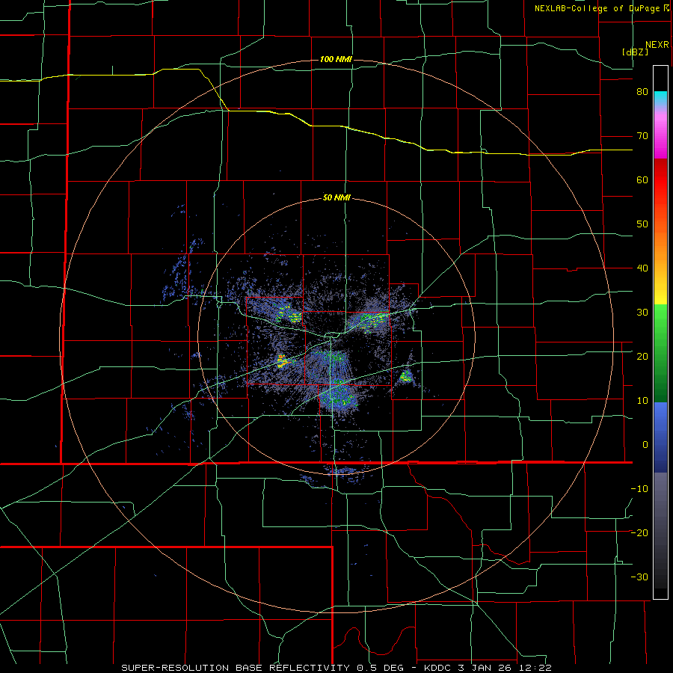
Task: Click the 10 dBZ scale value
Action: (x=642, y=401)
